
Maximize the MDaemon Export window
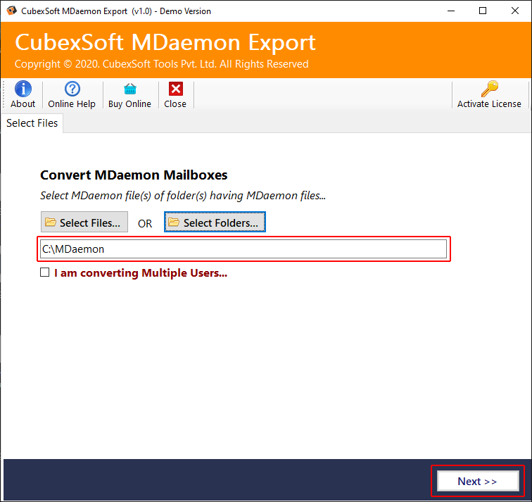[483, 11]
